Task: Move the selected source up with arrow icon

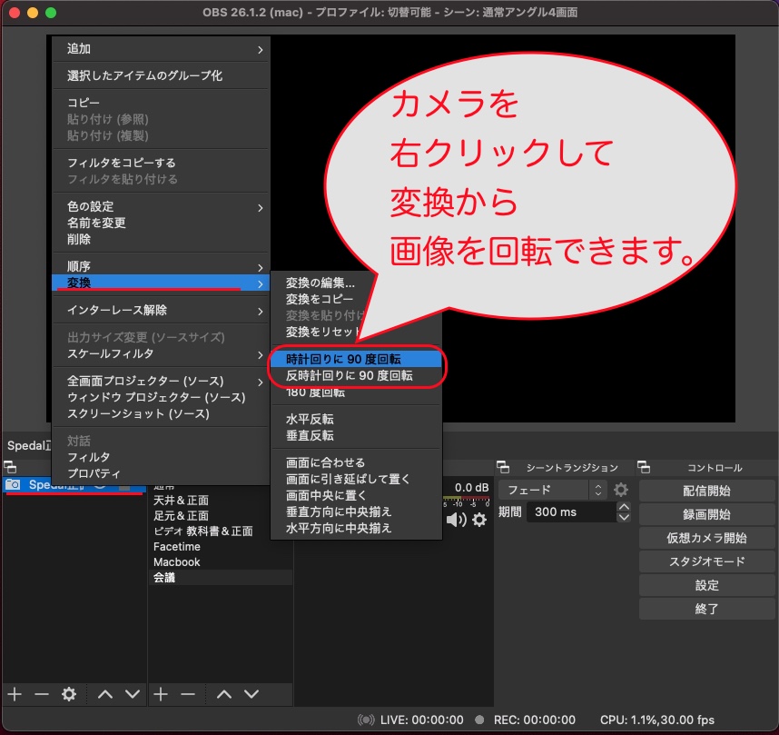Action: click(104, 694)
